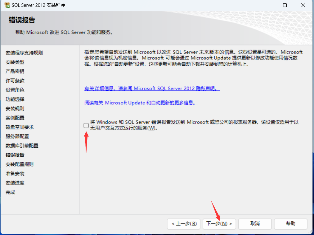This screenshot has height=235, width=314.
Task: Proceed with 下一步(N) button
Action: click(219, 224)
